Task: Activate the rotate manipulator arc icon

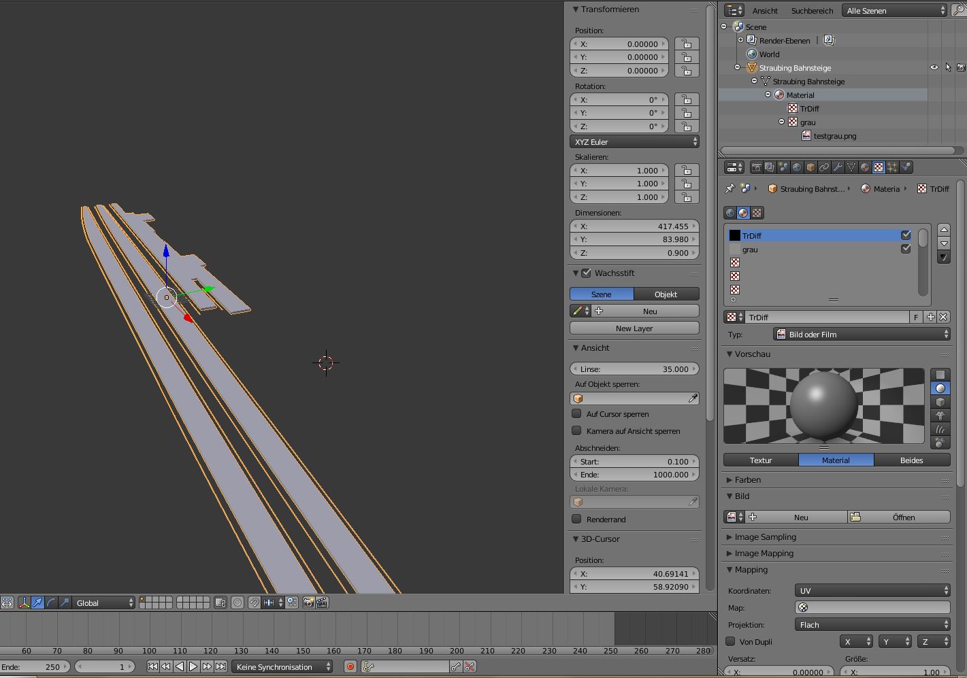Action: coord(51,603)
